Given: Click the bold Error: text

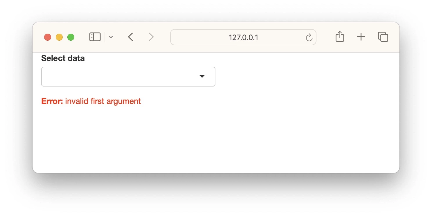Looking at the screenshot, I should (52, 101).
